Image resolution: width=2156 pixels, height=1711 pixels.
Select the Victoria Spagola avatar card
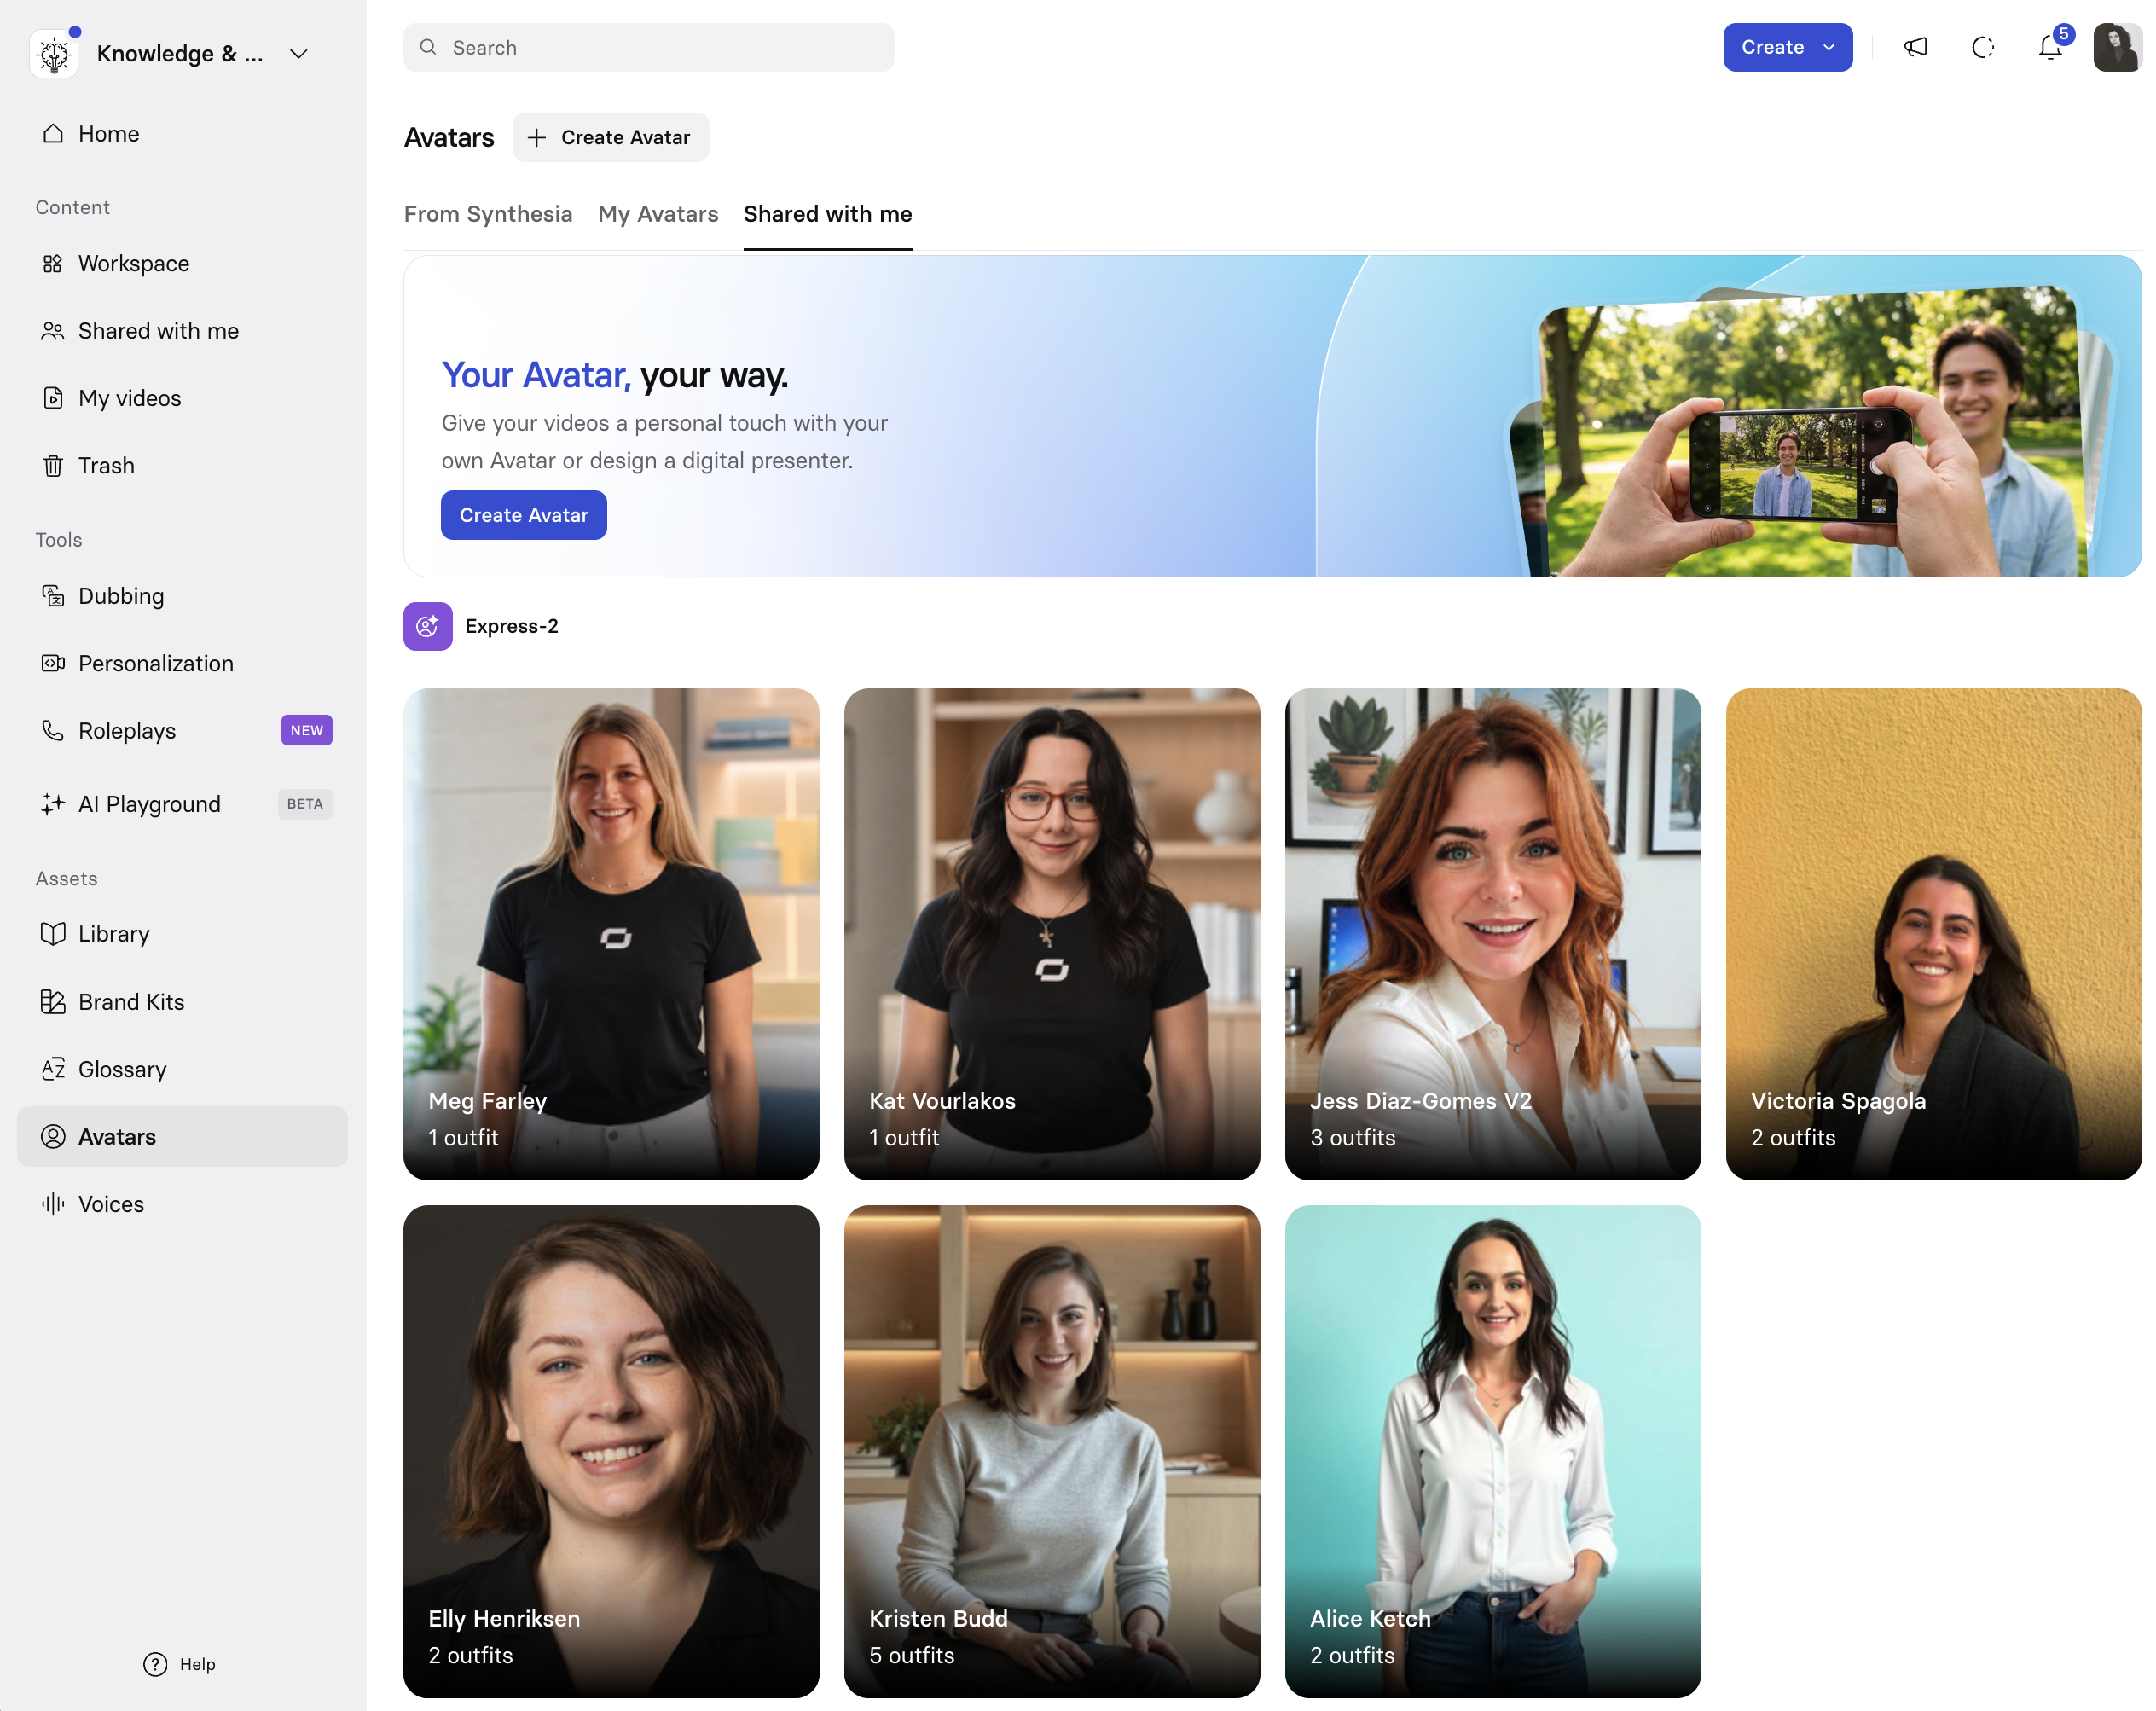[1934, 934]
